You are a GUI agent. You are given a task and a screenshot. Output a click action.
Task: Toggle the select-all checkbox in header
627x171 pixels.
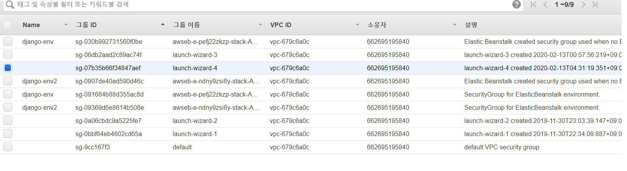click(x=7, y=25)
